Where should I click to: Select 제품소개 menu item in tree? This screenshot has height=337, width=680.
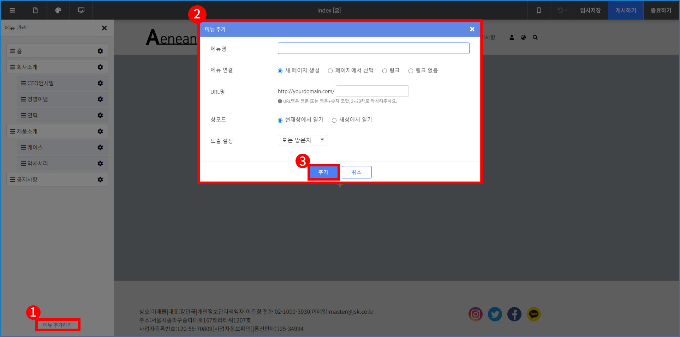(27, 131)
